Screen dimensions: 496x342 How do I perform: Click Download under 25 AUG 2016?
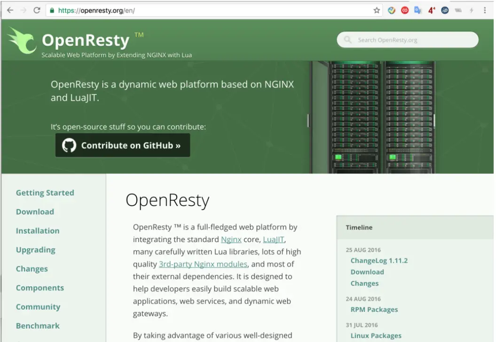point(367,272)
